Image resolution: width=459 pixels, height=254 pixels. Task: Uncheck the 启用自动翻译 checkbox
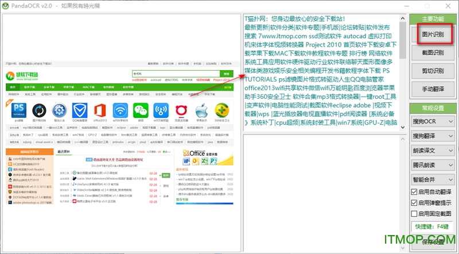pos(414,192)
